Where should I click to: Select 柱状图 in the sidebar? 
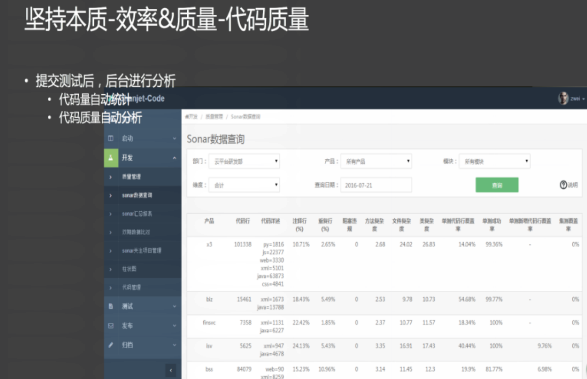pos(129,269)
